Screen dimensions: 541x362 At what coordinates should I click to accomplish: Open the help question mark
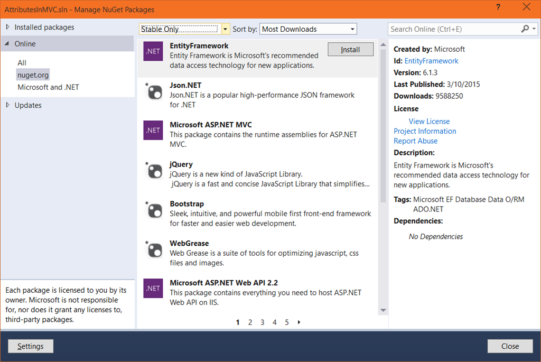(x=498, y=7)
